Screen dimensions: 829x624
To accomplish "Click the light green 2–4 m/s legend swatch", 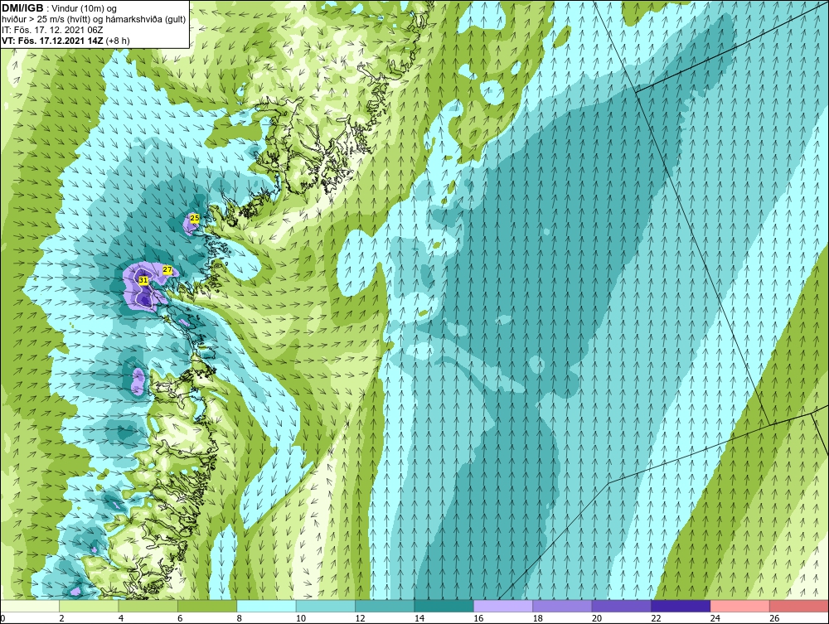I will (90, 606).
